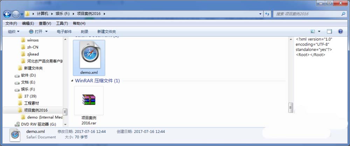Click the refresh icon beside the address bar
The width and height of the screenshot is (350, 146).
click(267, 14)
